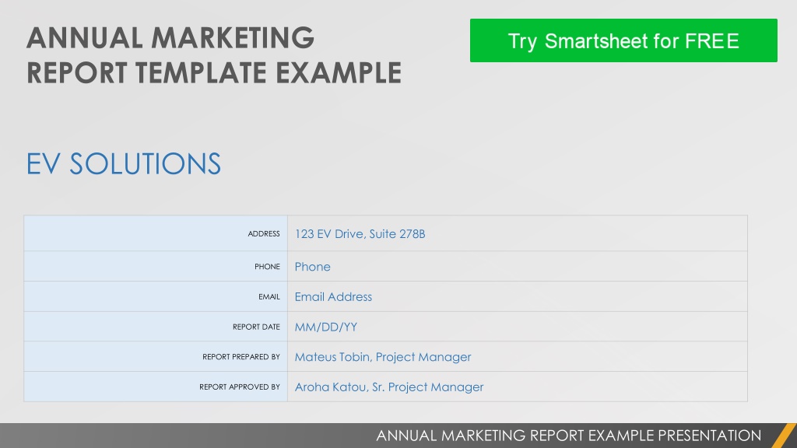Select Mateus Tobin, Project Manager text
This screenshot has width=797, height=448.
383,357
